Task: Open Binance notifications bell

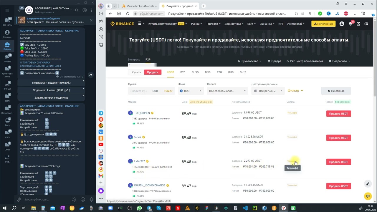Action: point(350,24)
